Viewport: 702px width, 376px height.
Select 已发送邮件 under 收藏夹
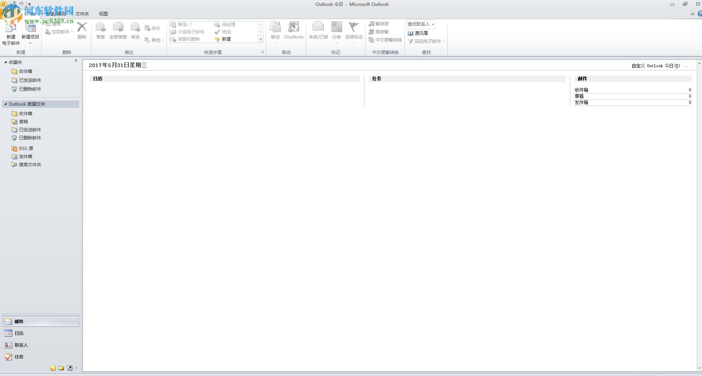click(26, 80)
